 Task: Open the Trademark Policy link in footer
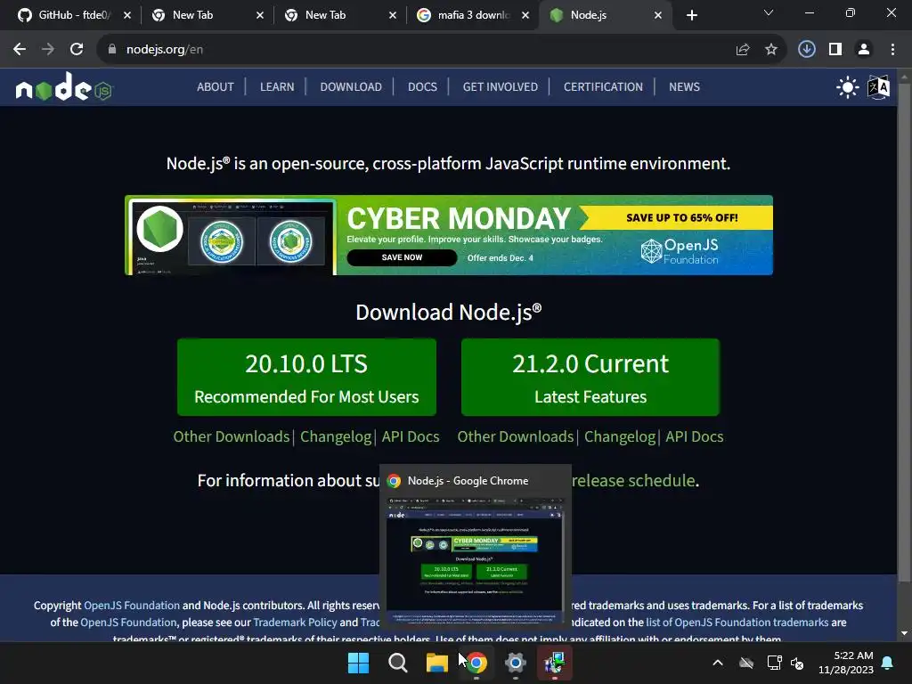click(295, 623)
